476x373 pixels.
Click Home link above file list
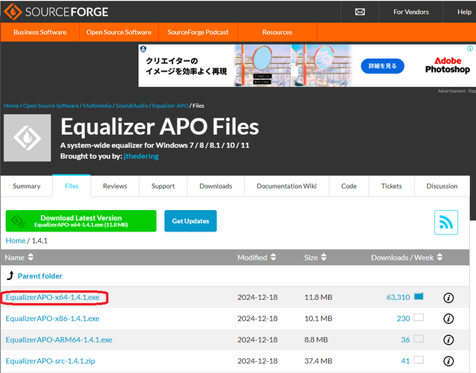tap(16, 240)
